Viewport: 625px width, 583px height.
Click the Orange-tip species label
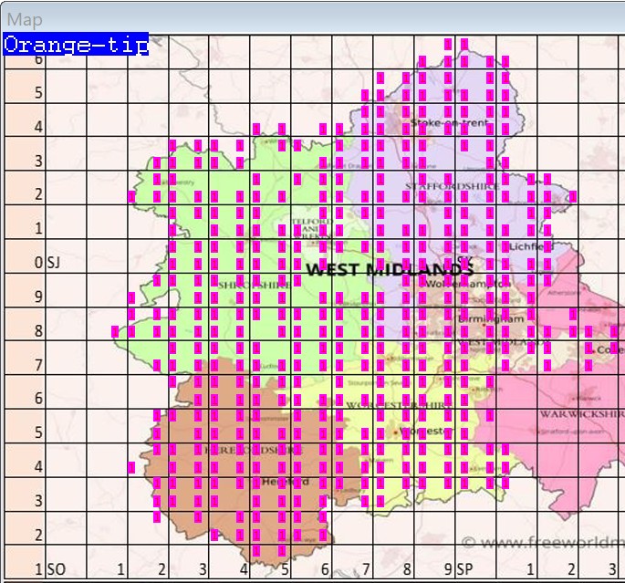point(76,45)
